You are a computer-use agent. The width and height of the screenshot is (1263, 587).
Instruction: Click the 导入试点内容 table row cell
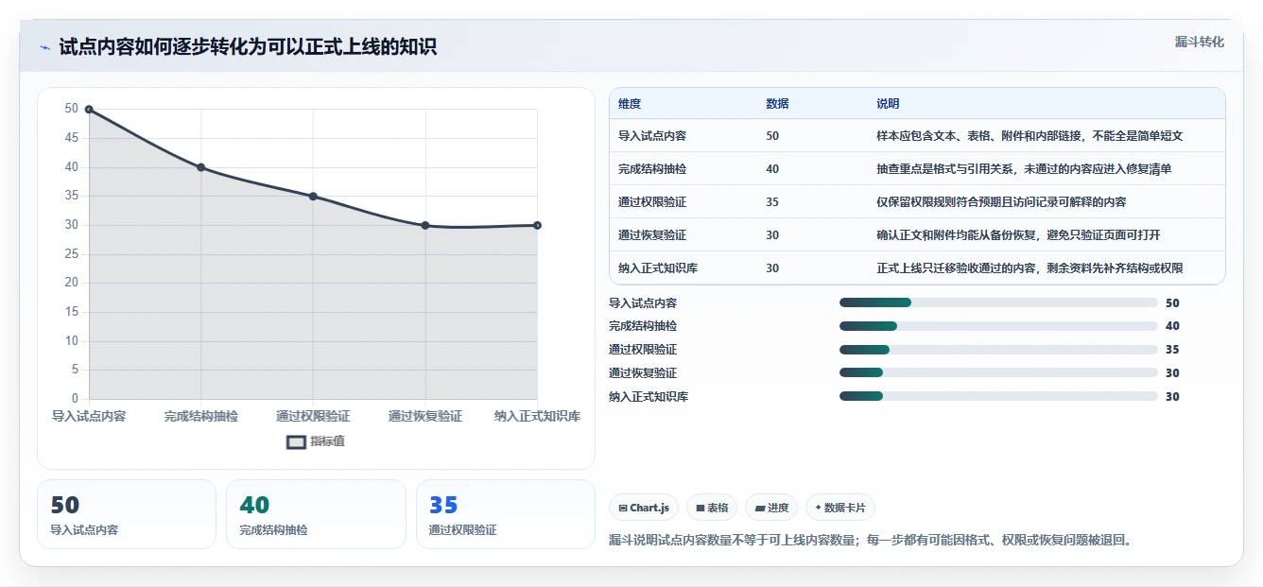(652, 136)
